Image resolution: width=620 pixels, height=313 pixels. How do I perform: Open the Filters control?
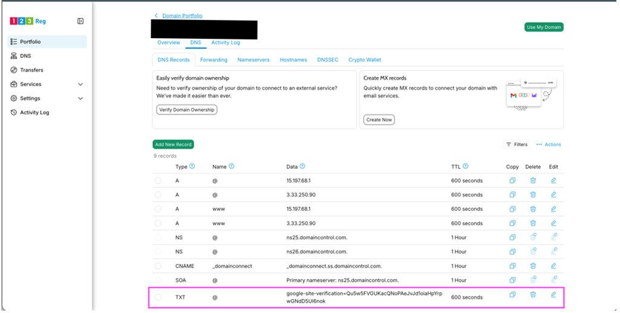coord(517,145)
